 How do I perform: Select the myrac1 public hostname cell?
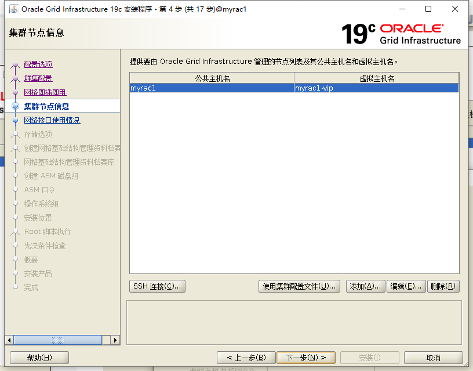(x=212, y=88)
